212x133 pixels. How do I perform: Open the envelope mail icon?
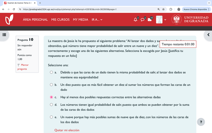click(149, 20)
